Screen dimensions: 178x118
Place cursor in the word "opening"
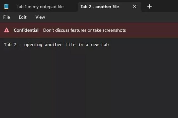pos(33,45)
